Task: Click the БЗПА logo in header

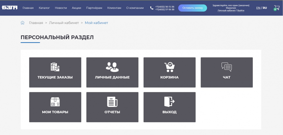Action: click(x=10, y=7)
